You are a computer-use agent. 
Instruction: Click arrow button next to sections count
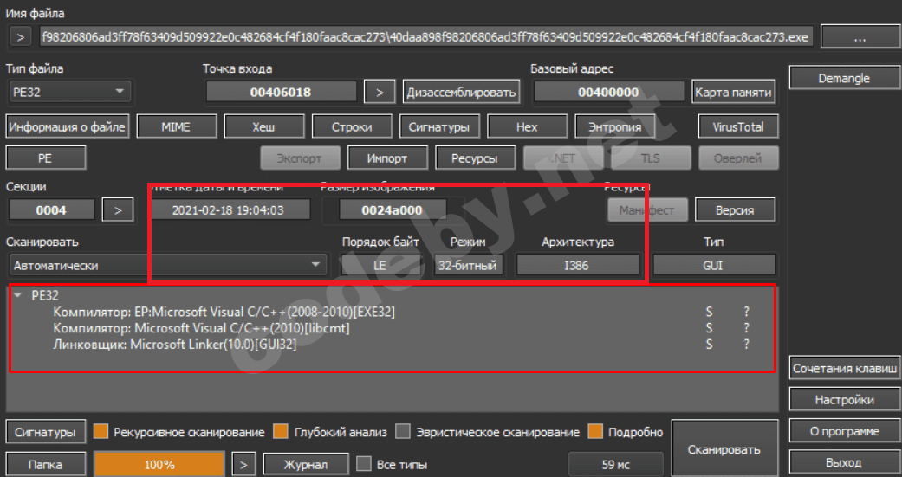click(x=118, y=209)
